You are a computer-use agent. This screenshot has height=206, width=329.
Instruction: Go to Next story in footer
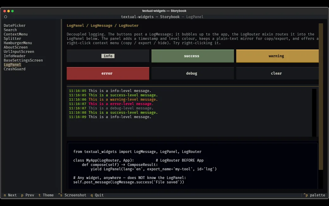point(10,195)
